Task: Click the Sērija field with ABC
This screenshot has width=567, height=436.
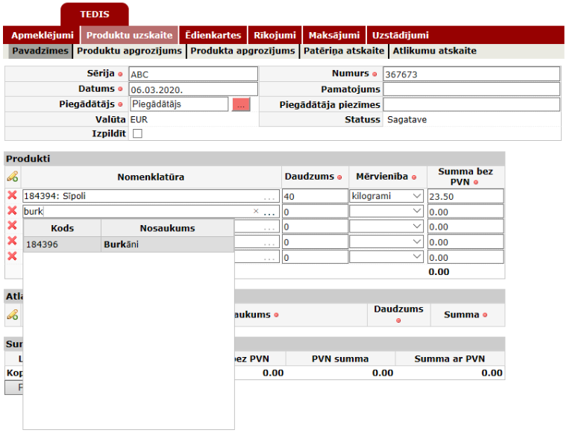Action: pyautogui.click(x=193, y=74)
